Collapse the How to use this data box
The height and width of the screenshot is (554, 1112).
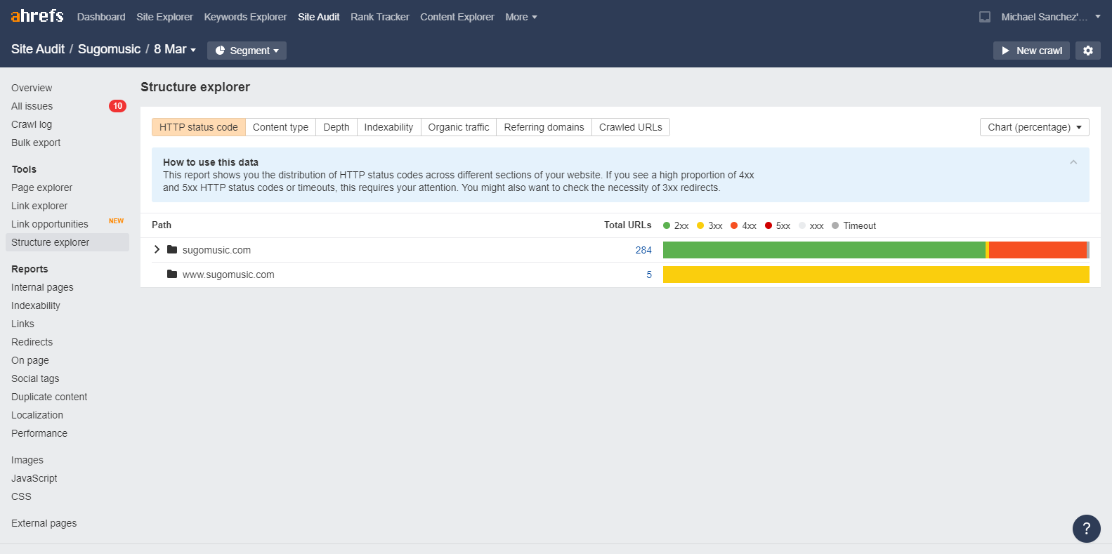1073,162
